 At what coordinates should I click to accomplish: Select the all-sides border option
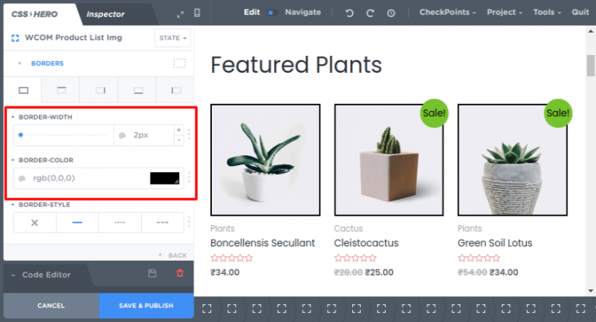[23, 90]
